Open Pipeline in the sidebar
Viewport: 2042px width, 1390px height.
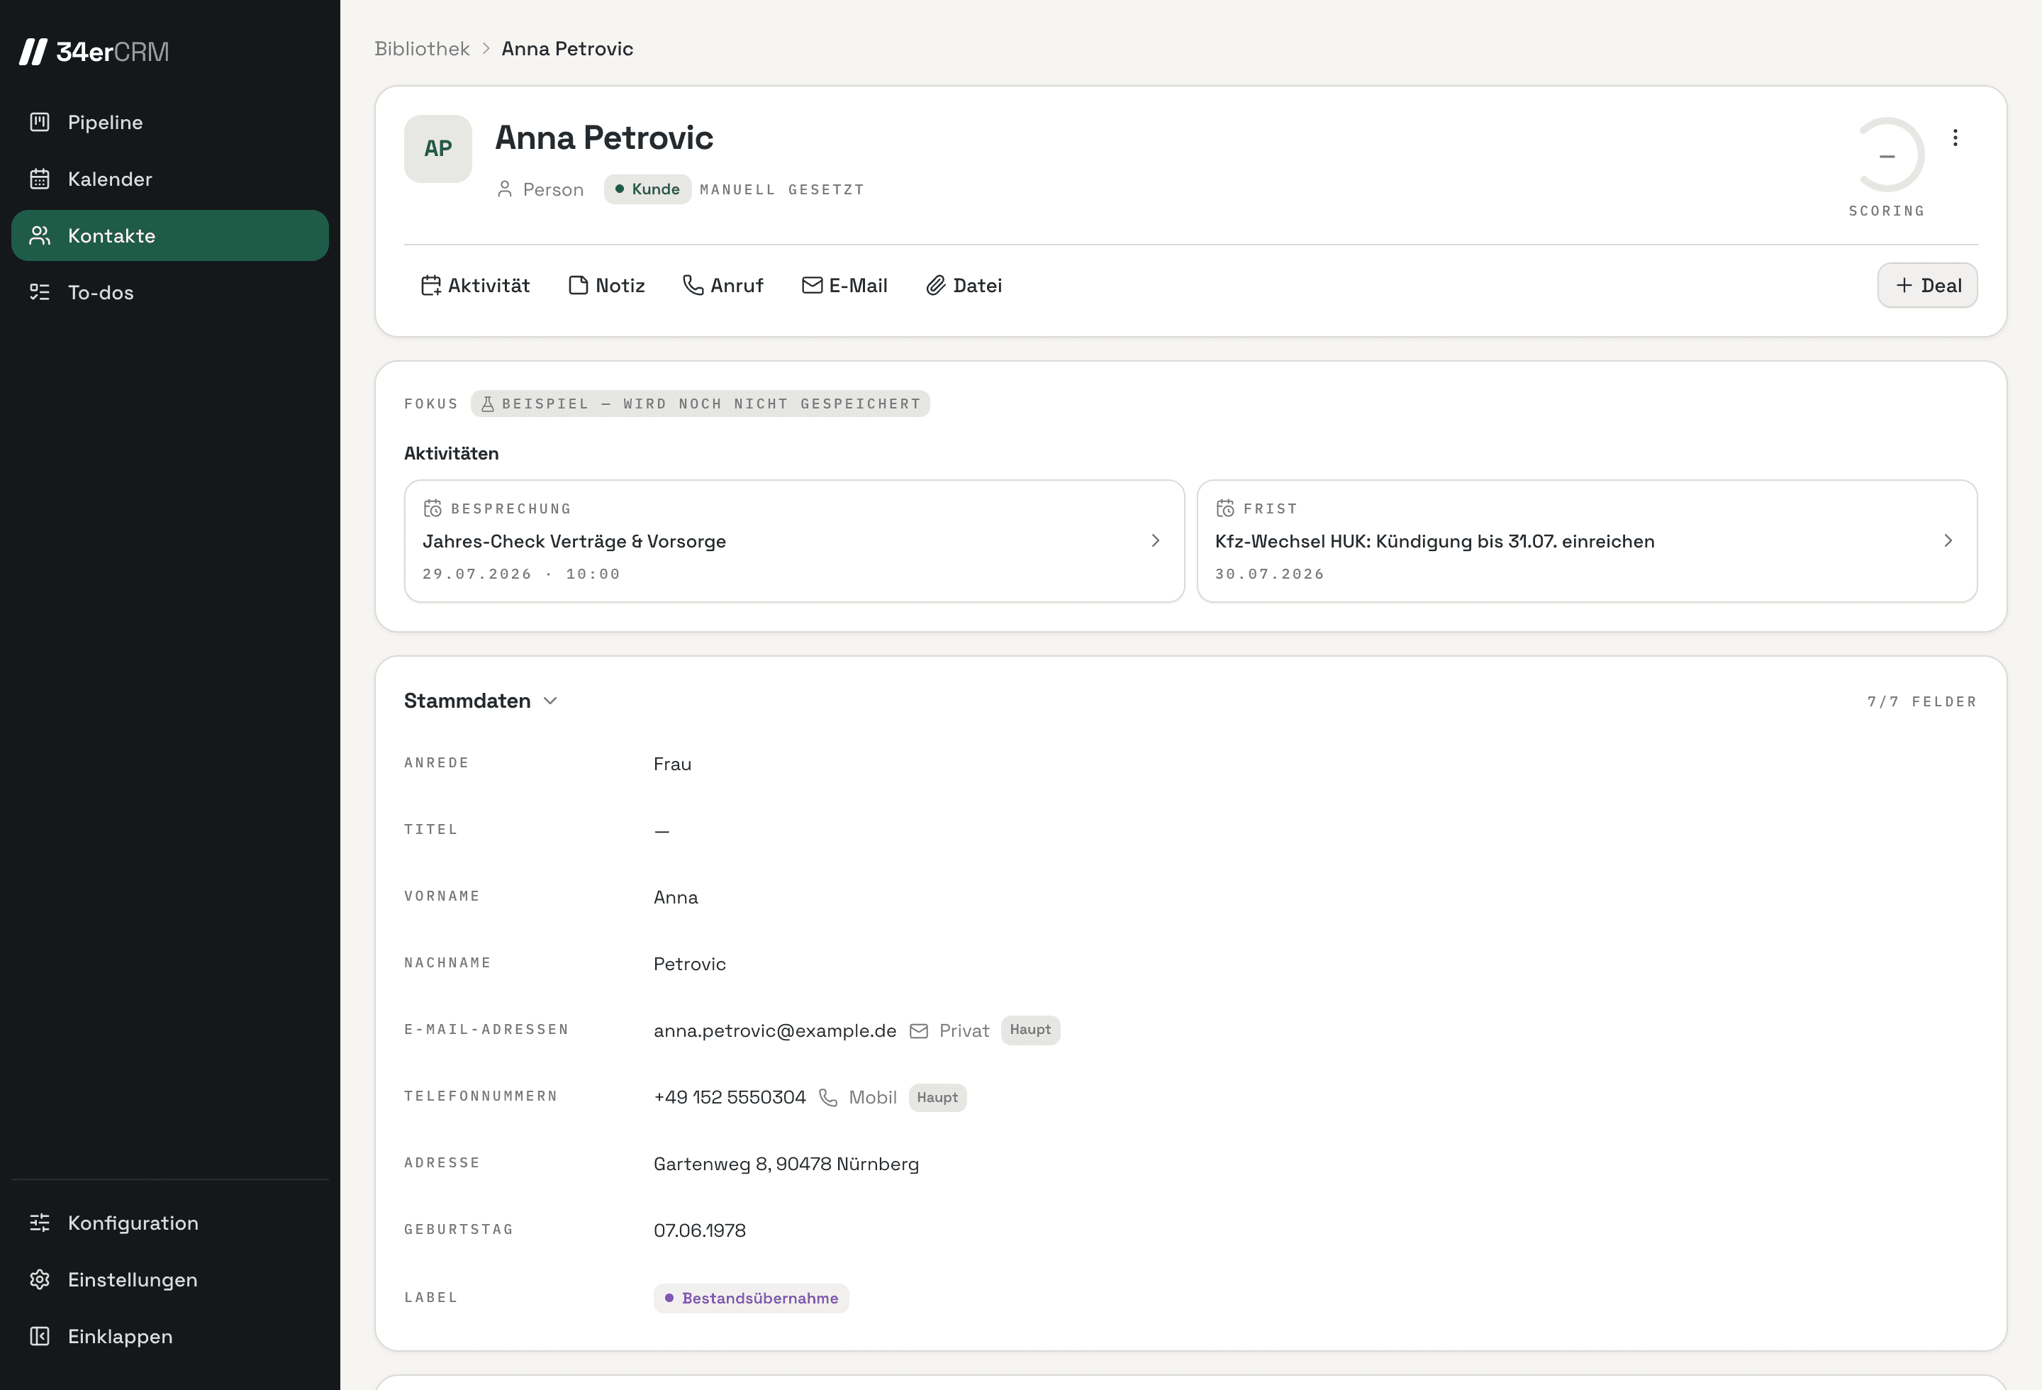169,122
